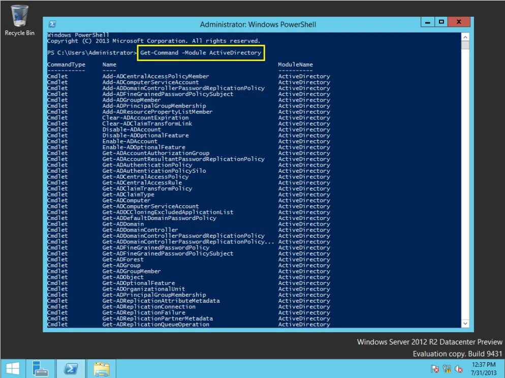Click Get-ADCentralAccessRule row
The height and width of the screenshot is (378, 505).
coord(188,182)
